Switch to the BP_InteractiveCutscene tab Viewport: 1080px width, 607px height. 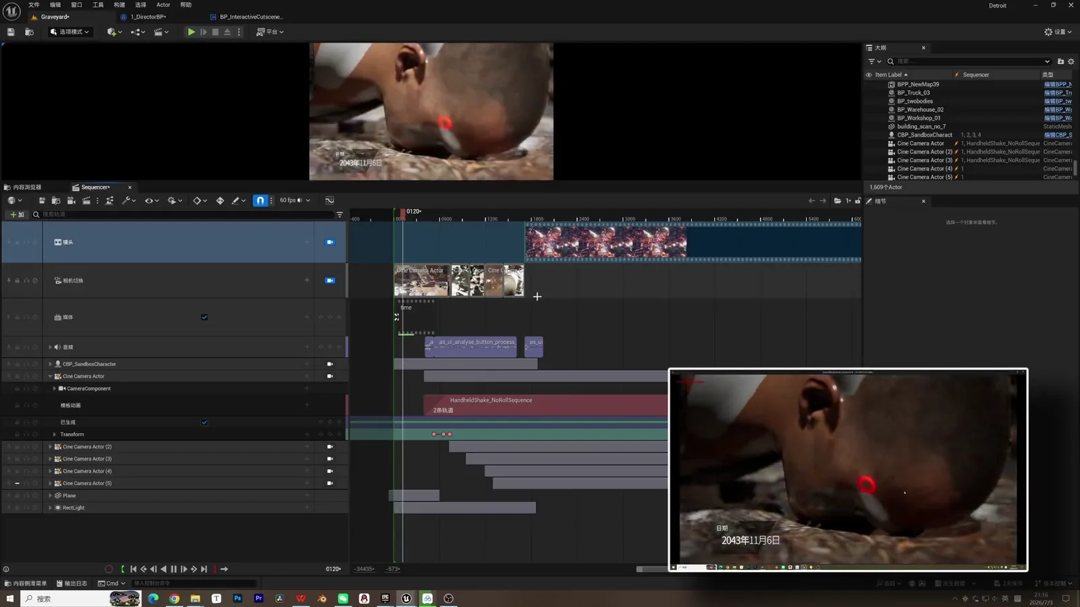251,17
